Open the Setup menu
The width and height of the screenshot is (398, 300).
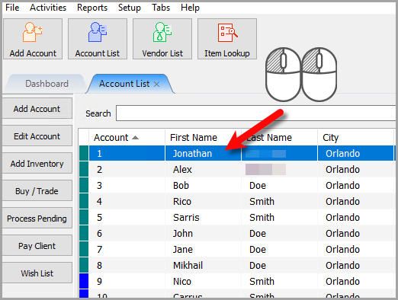(130, 8)
